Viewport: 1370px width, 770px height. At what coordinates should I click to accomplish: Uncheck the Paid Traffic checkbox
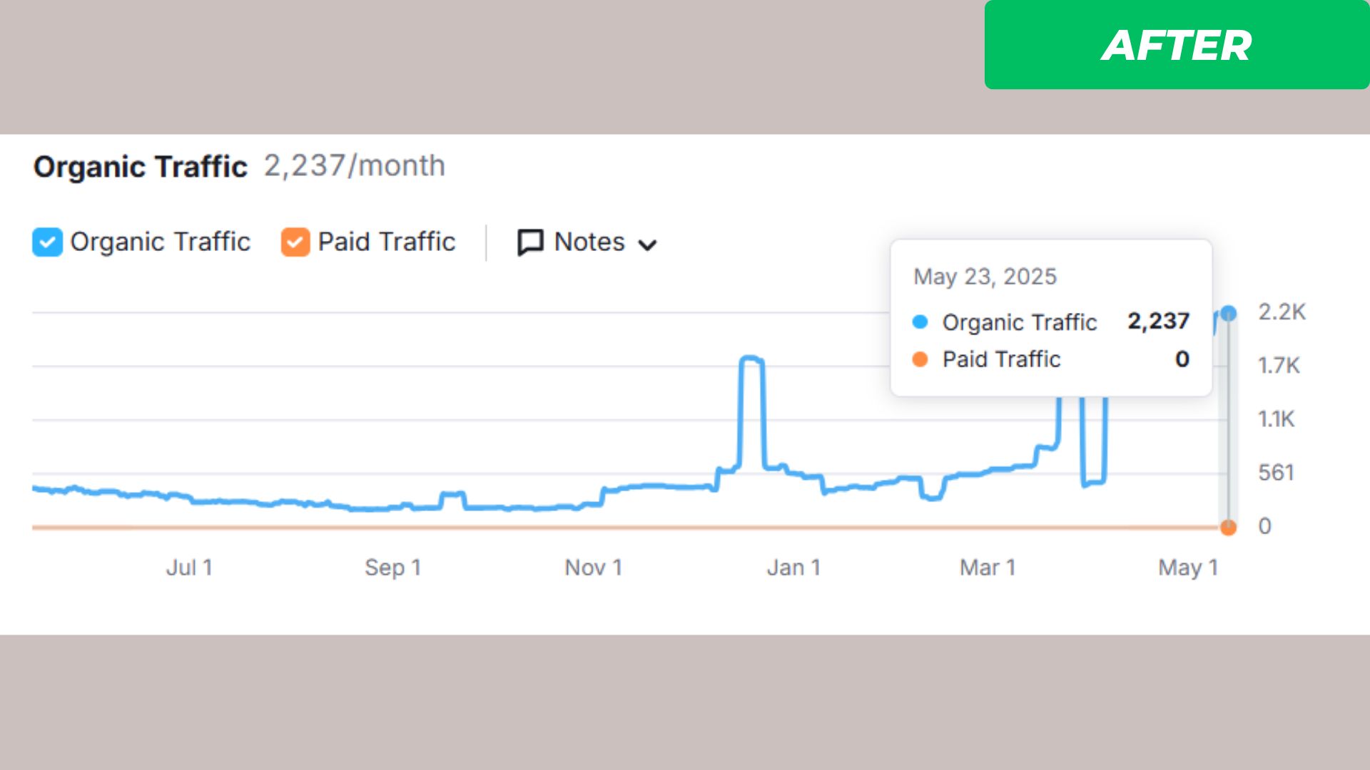(x=295, y=242)
